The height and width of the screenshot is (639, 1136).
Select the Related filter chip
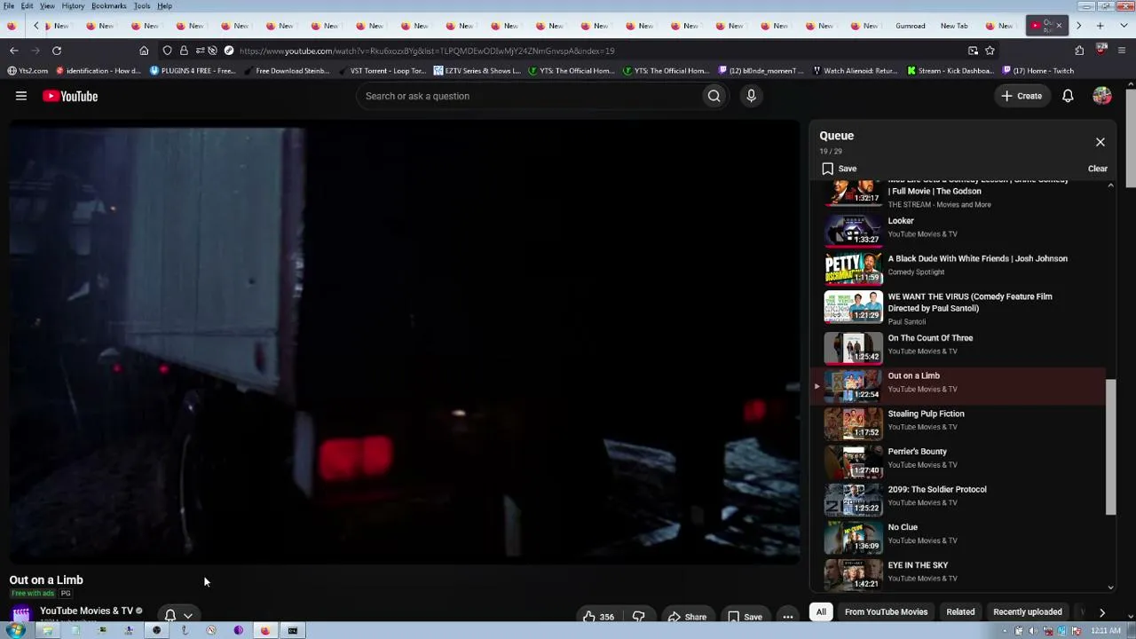(960, 611)
